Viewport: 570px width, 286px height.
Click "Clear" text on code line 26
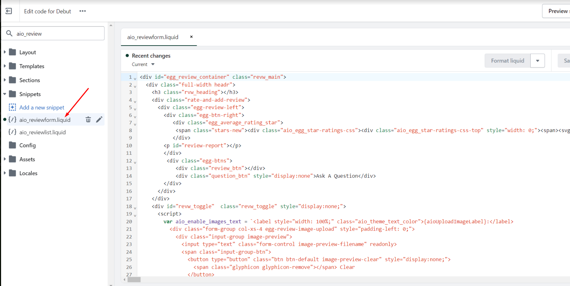click(x=347, y=267)
